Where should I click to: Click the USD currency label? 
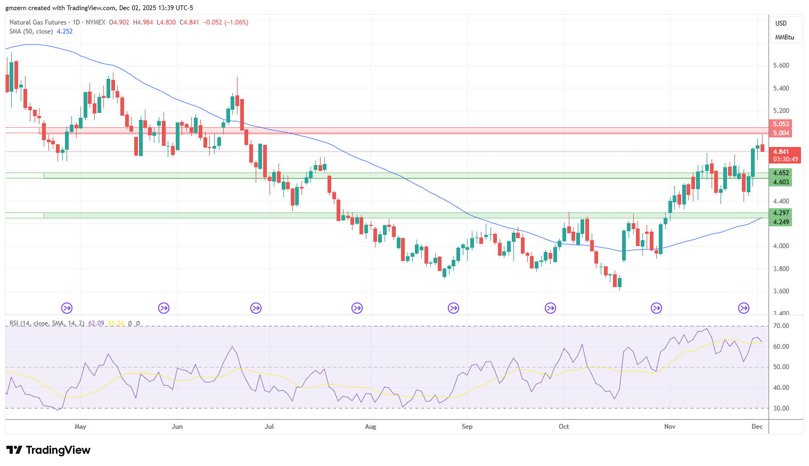[x=781, y=23]
